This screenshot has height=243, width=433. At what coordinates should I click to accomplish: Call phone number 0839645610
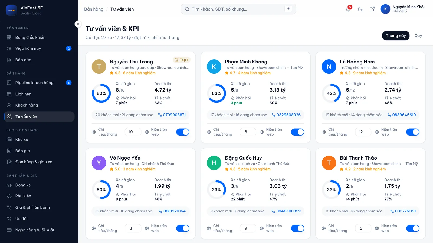coord(402,115)
